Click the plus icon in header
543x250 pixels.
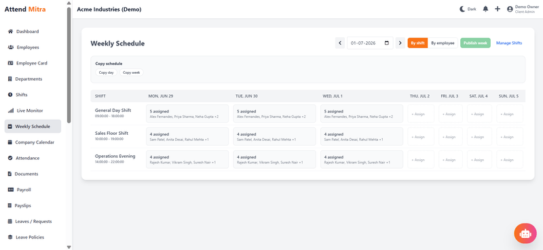click(498, 9)
